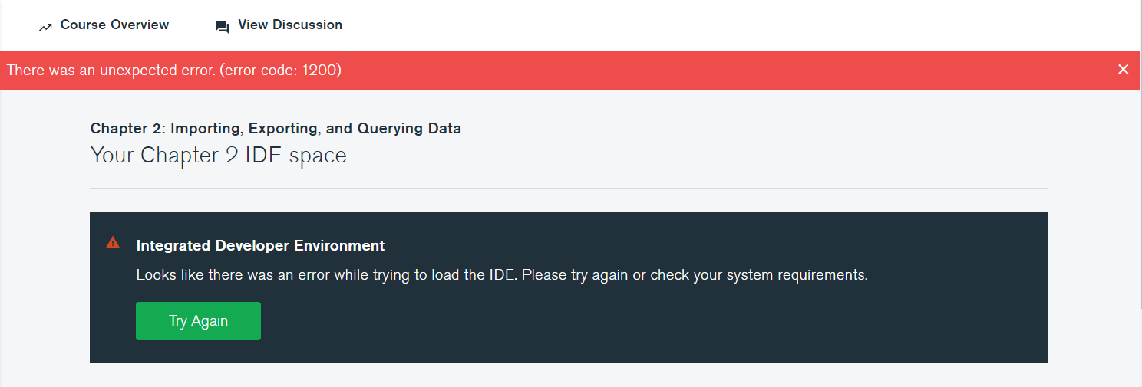Select the Integrated Developer Environment heading
Image resolution: width=1142 pixels, height=387 pixels.
click(x=260, y=246)
